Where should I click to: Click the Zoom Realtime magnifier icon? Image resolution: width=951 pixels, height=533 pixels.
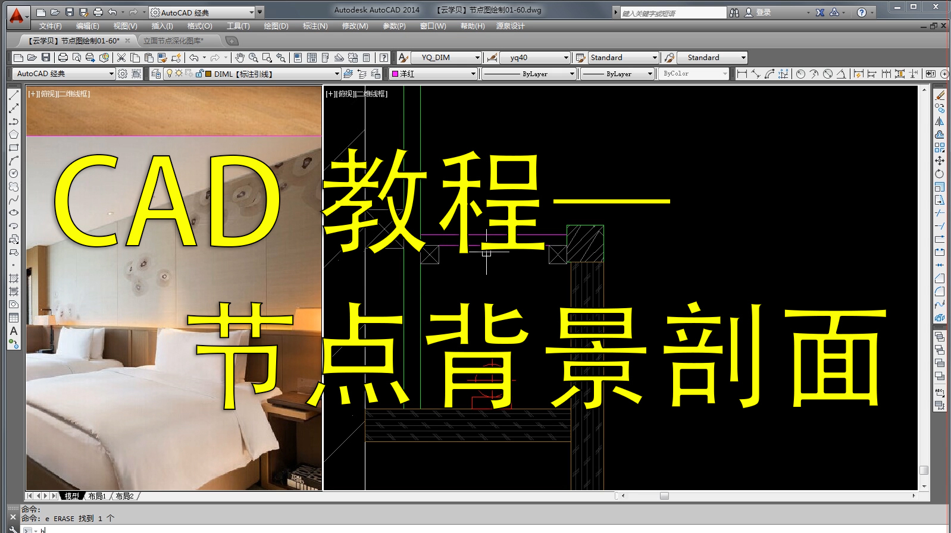coord(253,58)
